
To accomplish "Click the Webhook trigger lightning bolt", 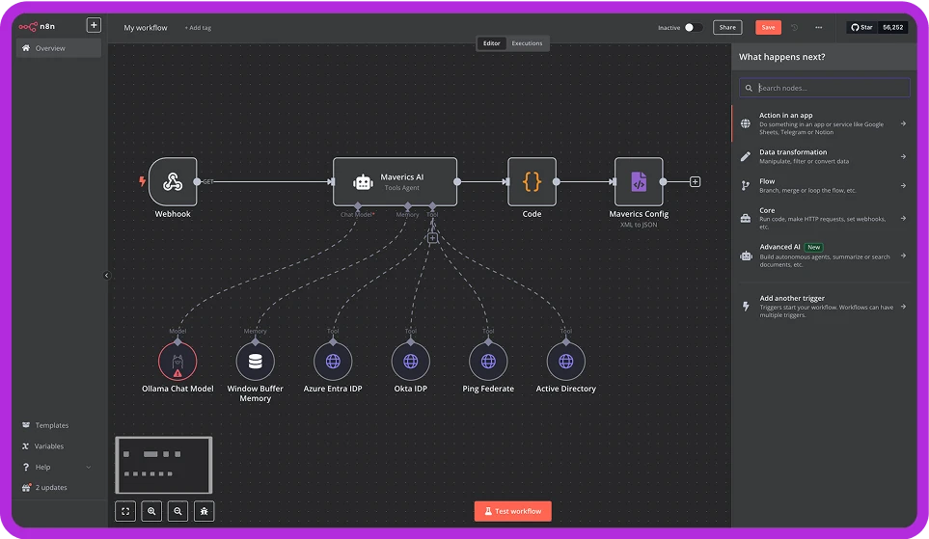I will tap(142, 181).
